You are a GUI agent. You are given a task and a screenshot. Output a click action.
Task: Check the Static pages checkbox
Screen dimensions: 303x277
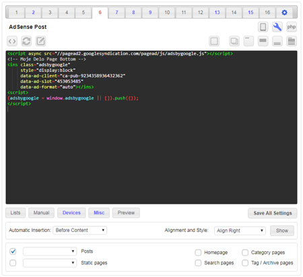pyautogui.click(x=13, y=263)
